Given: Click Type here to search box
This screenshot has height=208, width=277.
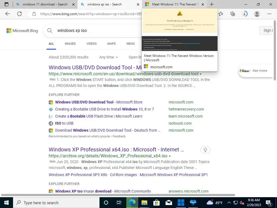Looking at the screenshot, I should pyautogui.click(x=56, y=203).
